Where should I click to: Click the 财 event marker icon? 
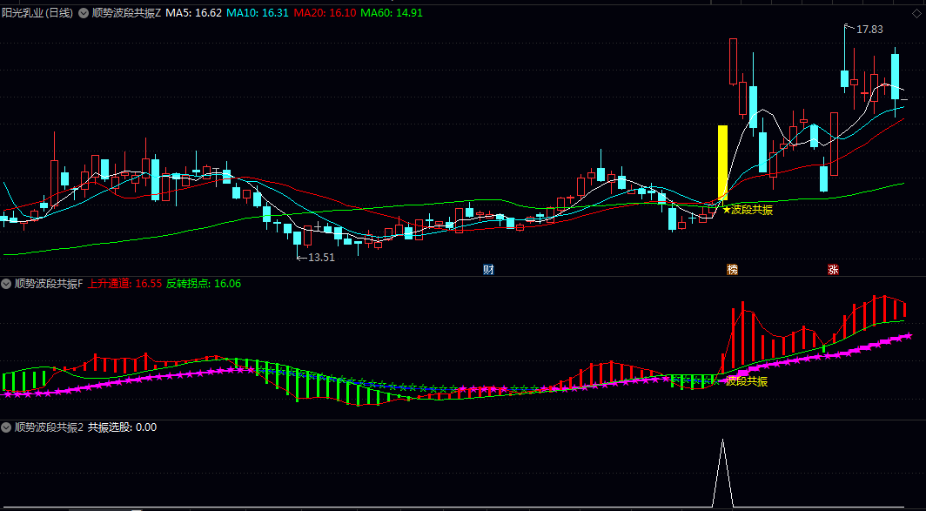[487, 270]
